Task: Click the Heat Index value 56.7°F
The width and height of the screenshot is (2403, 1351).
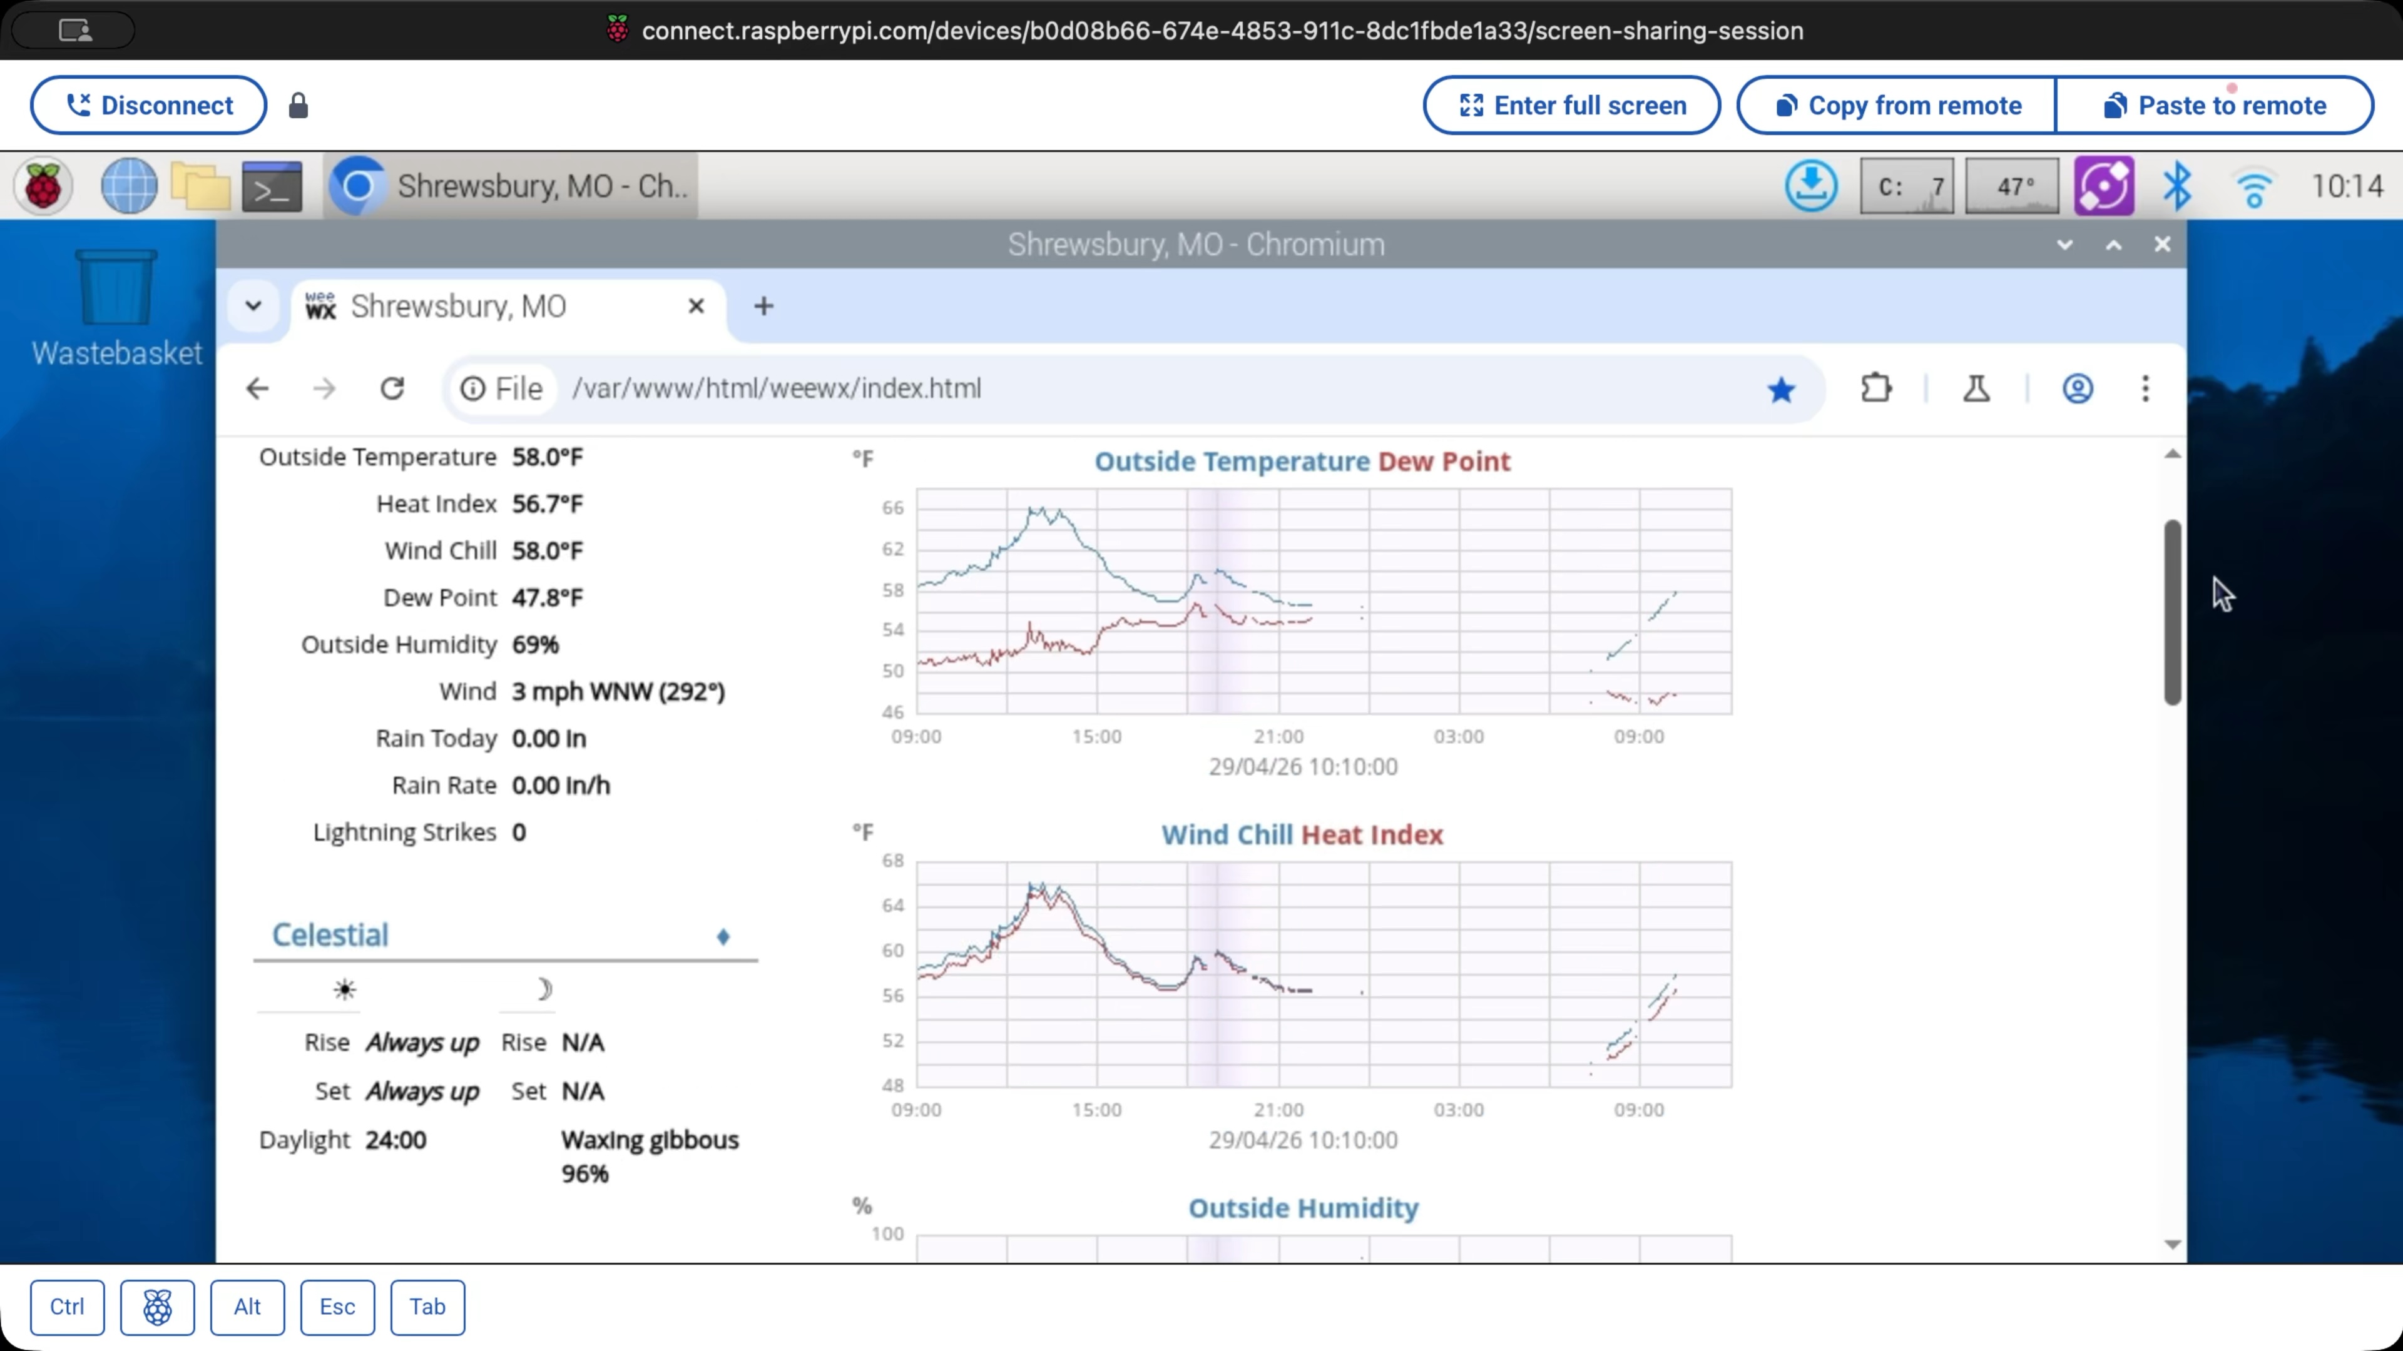Action: pyautogui.click(x=548, y=504)
